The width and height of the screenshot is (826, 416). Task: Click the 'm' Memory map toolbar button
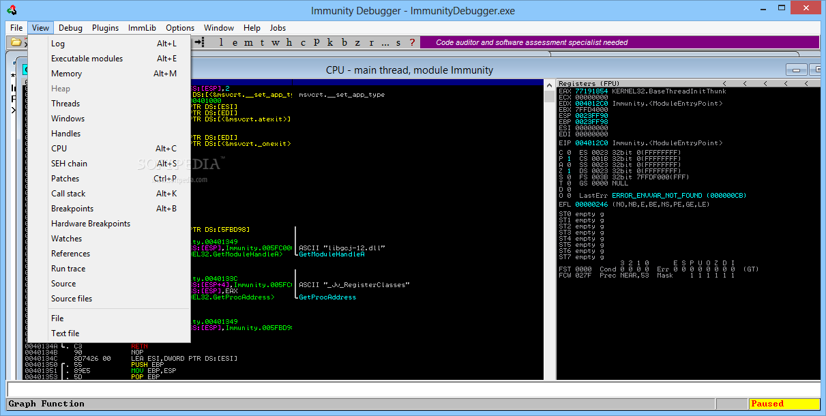pyautogui.click(x=247, y=42)
